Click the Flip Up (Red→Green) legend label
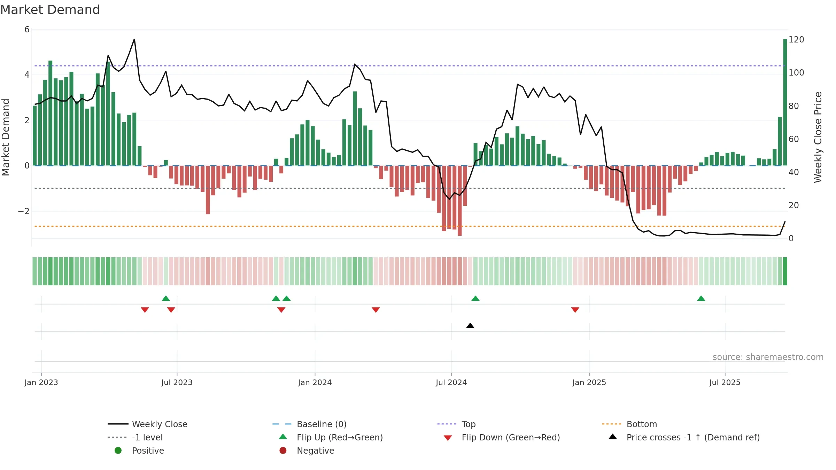The image size is (836, 470). click(340, 437)
